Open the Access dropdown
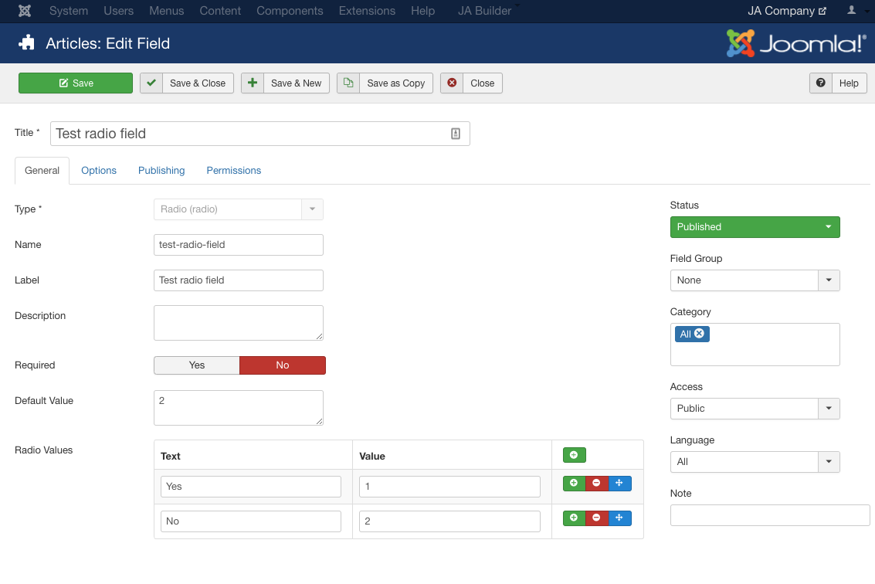 (755, 409)
